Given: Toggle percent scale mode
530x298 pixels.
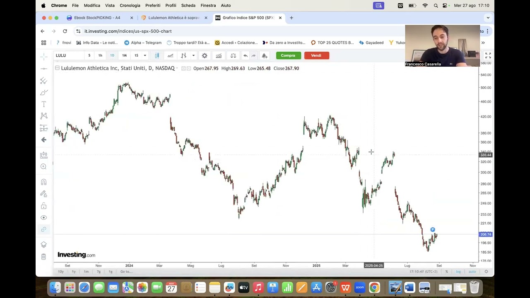Looking at the screenshot, I should coord(446,272).
